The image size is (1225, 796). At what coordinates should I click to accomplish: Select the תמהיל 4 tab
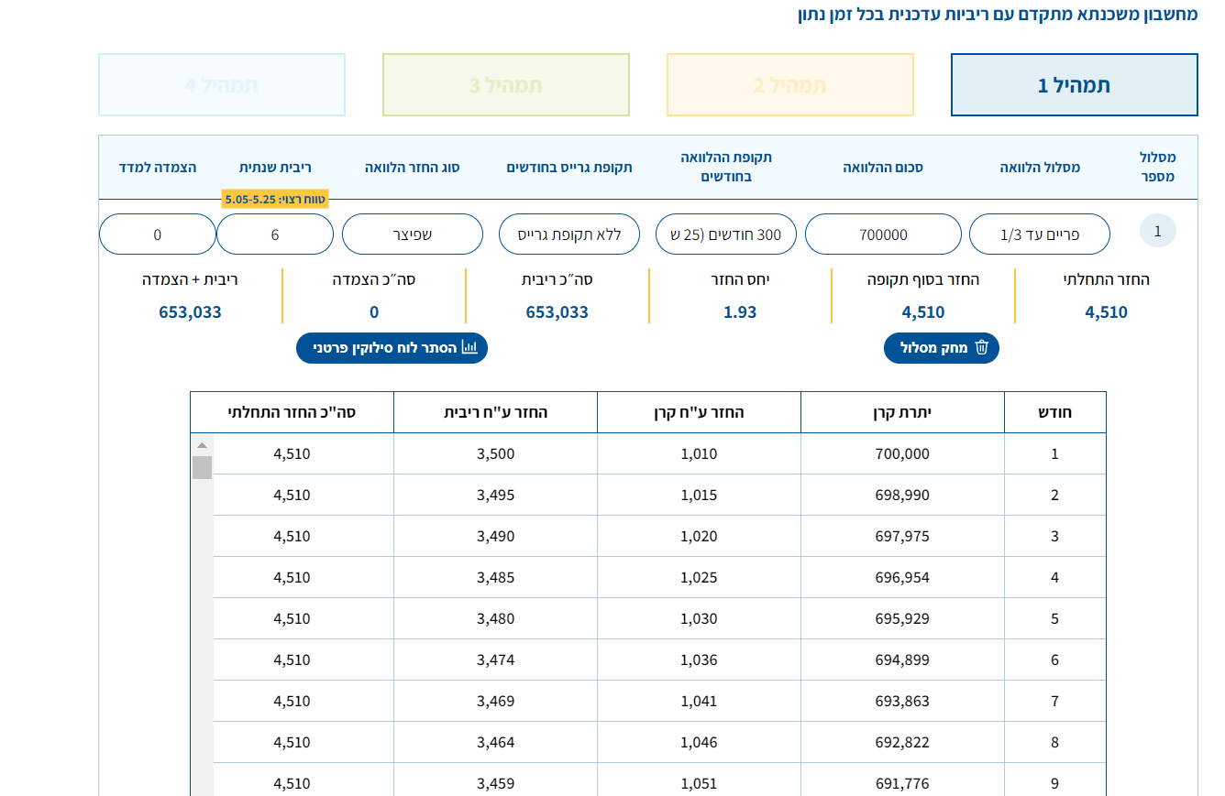pyautogui.click(x=221, y=85)
